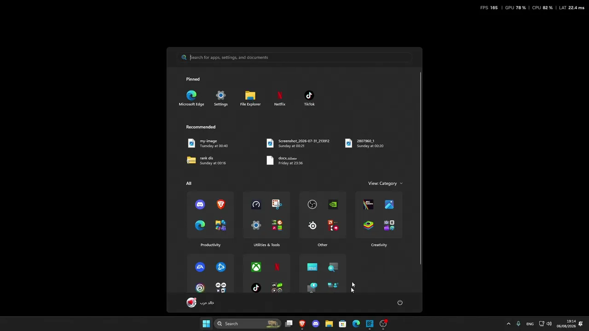The height and width of the screenshot is (331, 589).
Task: Open Microsoft Store from the taskbar
Action: tap(342, 324)
